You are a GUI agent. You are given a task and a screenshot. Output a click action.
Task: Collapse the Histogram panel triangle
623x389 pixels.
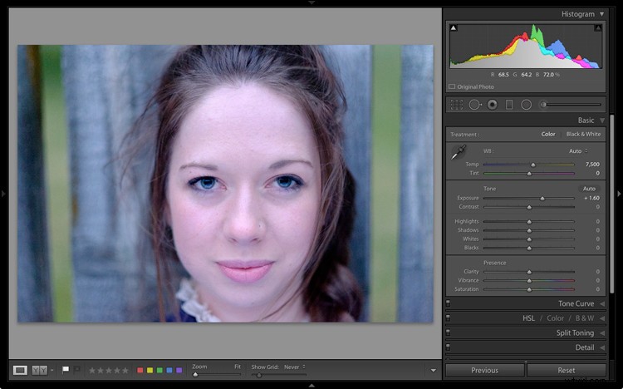[602, 14]
